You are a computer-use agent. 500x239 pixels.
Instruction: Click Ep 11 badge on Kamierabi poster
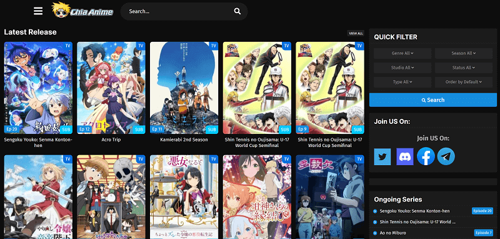point(157,130)
